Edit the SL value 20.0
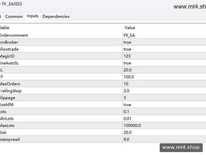 [x=164, y=70]
